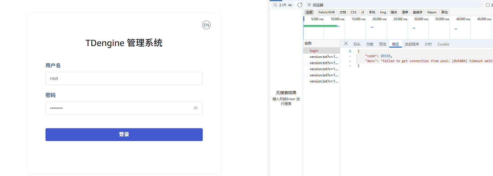Select the Wasm request filter
This screenshot has width=493, height=176.
coord(431,12)
